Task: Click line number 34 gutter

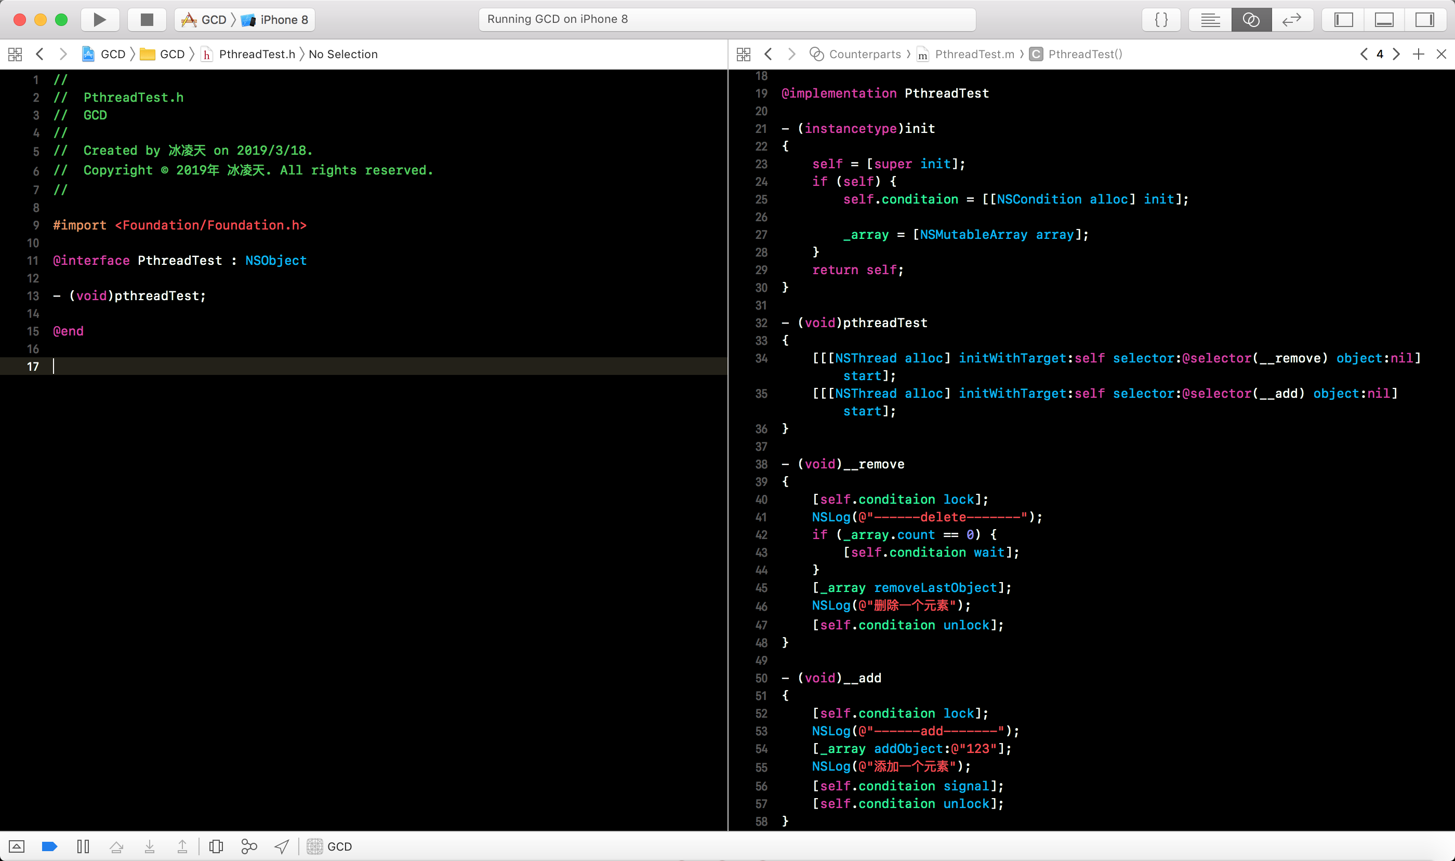Action: point(761,358)
